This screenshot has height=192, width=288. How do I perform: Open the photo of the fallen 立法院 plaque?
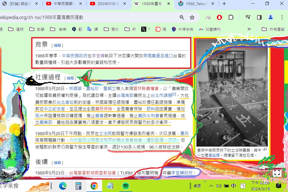[x=232, y=93]
